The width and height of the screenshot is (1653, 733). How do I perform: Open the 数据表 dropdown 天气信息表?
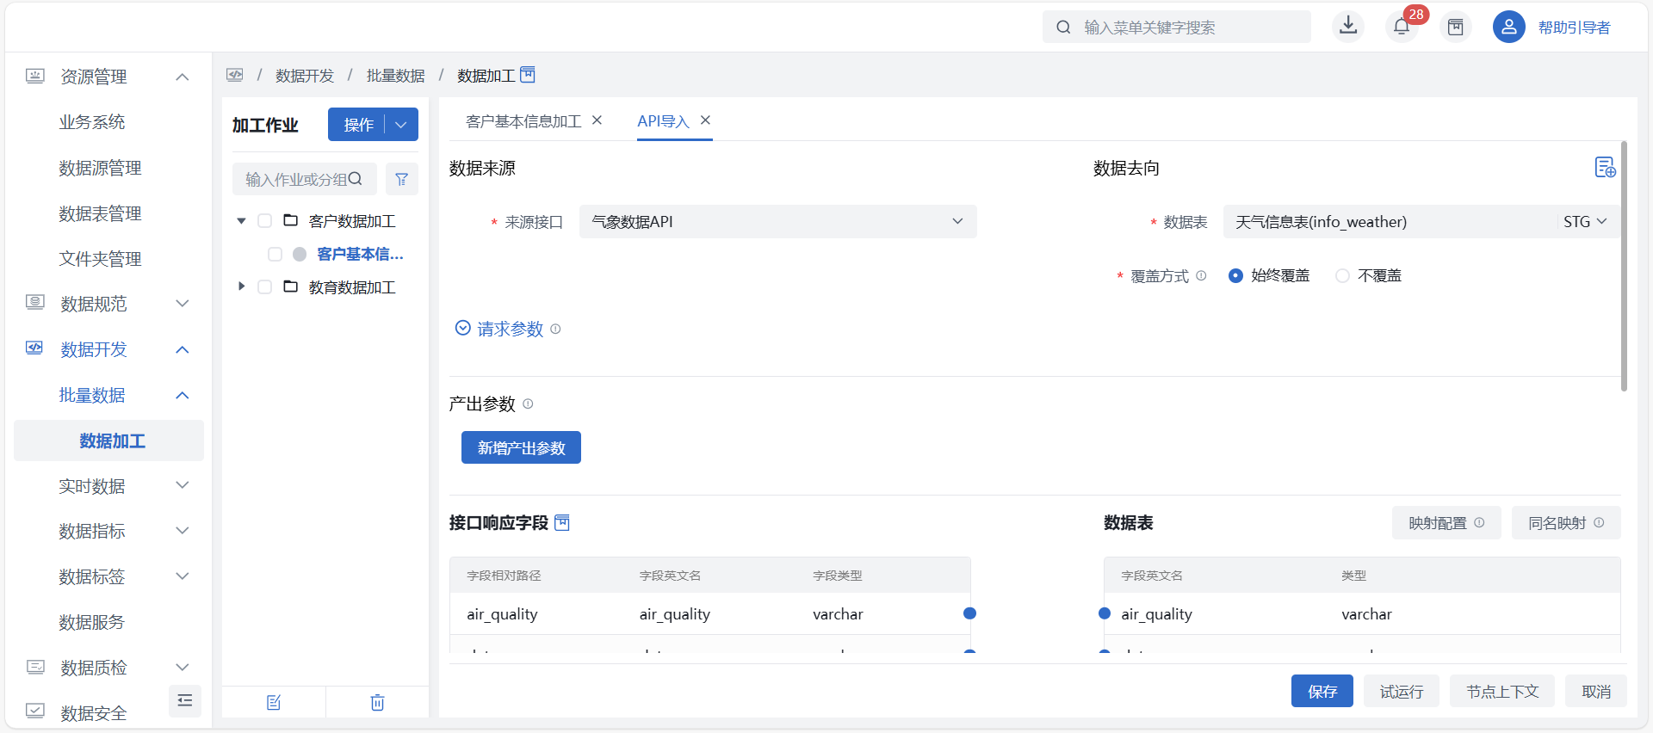point(1421,221)
